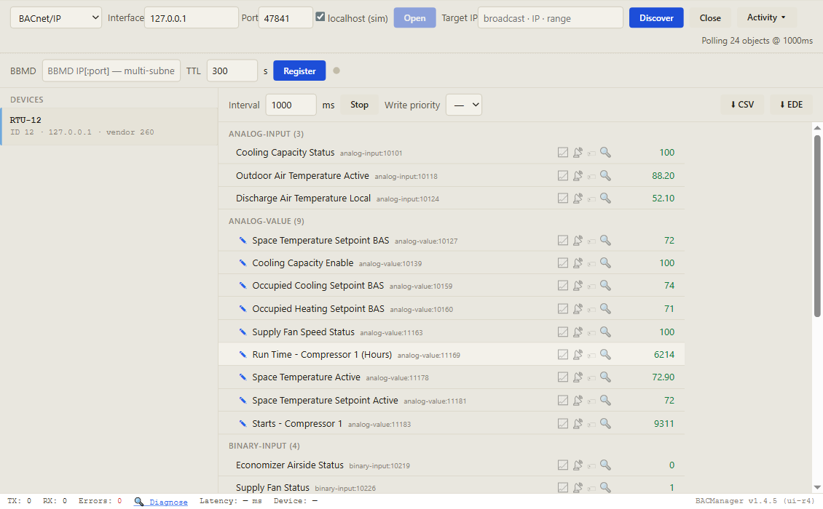Open trend chart icon for Cooling Capacity Status

[563, 153]
